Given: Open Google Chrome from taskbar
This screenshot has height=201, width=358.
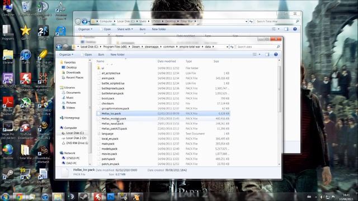Looking at the screenshot, I should tap(19, 197).
